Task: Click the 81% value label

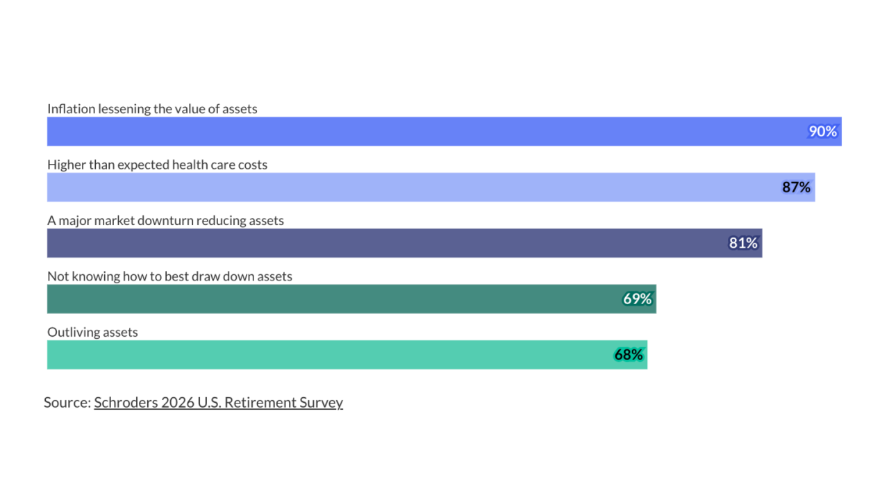Action: click(743, 243)
